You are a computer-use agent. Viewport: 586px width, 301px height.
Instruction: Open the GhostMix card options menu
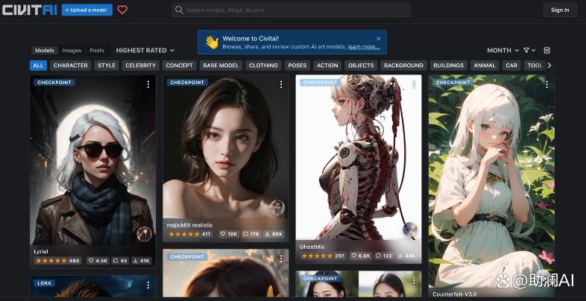tap(414, 84)
